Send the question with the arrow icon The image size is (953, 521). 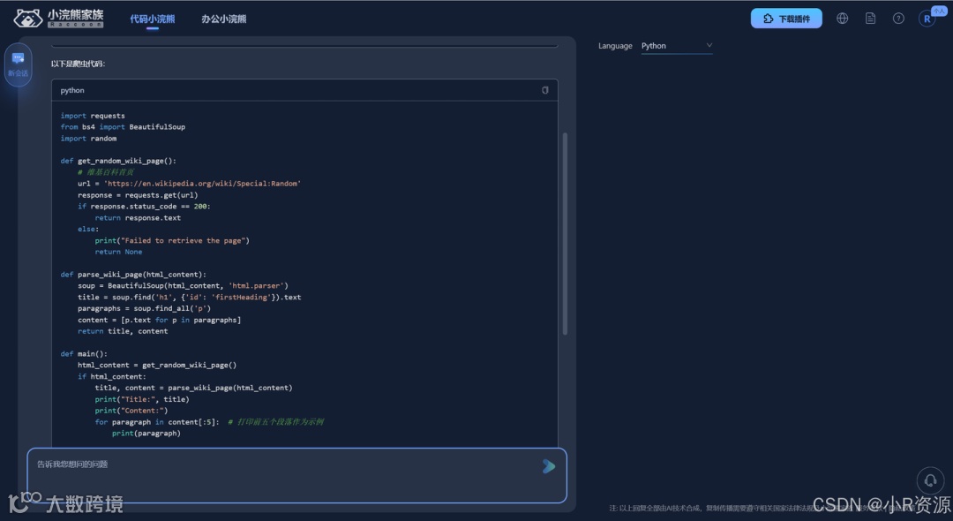pos(549,466)
